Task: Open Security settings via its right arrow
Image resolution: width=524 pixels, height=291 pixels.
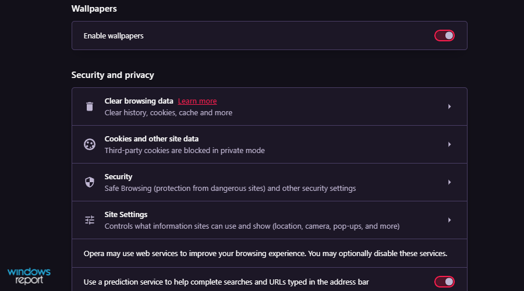Action: point(449,182)
